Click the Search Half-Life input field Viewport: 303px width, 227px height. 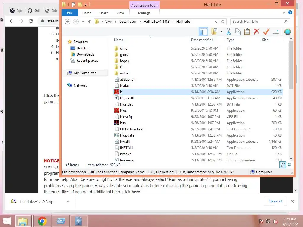pos(258,22)
